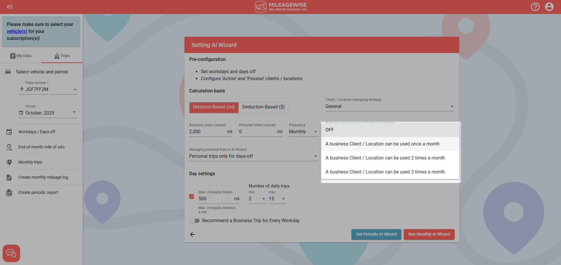
Task: Uncheck the Max. driveable distance checkbox
Action: pos(191,196)
